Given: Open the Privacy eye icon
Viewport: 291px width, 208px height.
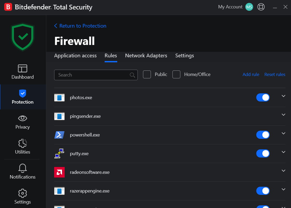Looking at the screenshot, I should tap(23, 118).
